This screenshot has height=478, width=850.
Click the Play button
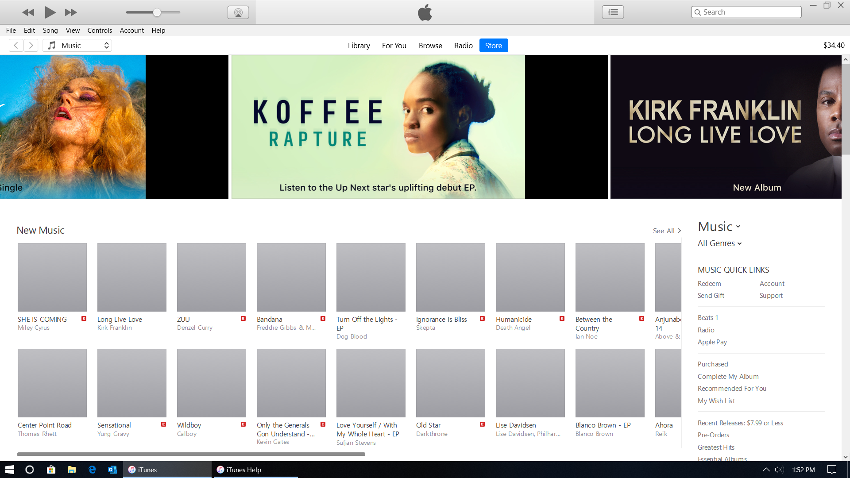(x=50, y=12)
